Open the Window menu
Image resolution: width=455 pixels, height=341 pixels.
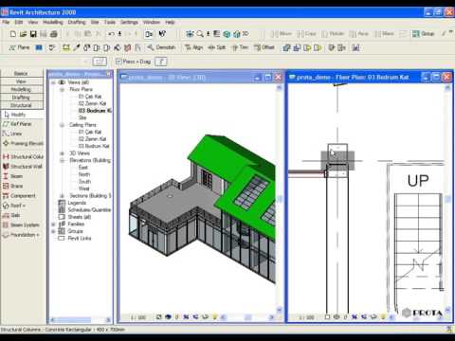pos(152,22)
